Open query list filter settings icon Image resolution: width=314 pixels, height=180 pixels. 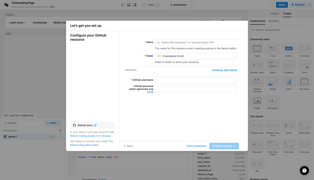[60, 131]
